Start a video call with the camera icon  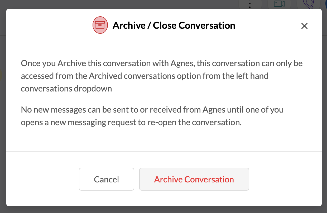click(x=279, y=4)
